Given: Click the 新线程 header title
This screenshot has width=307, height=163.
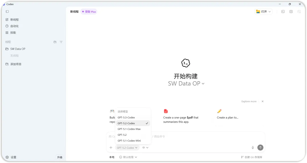Looking at the screenshot, I should pyautogui.click(x=74, y=12).
